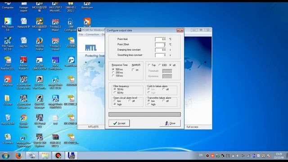288x162 pixels.
Task: Open Mozilla Firefox desktop shortcut
Action: pyautogui.click(x=40, y=44)
